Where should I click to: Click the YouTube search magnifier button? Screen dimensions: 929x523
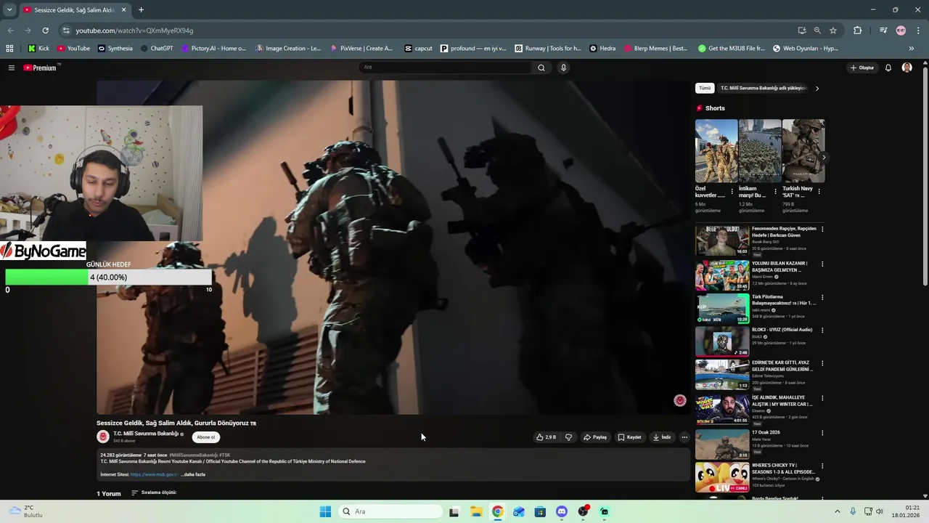(541, 68)
